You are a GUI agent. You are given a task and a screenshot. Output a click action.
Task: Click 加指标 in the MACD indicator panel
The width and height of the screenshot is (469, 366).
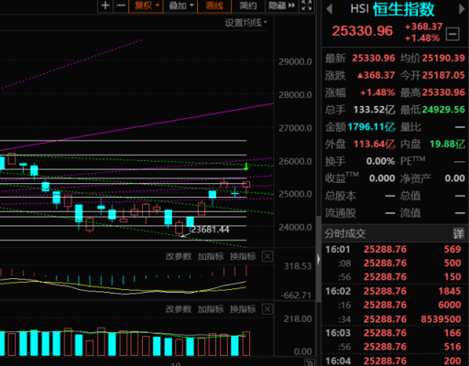(211, 256)
